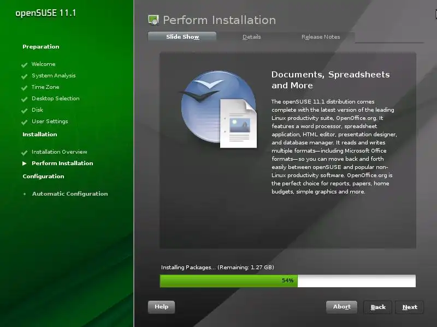Click the bullet beside Automatic Configuration
Viewport: 437px width, 327px height.
pos(25,194)
